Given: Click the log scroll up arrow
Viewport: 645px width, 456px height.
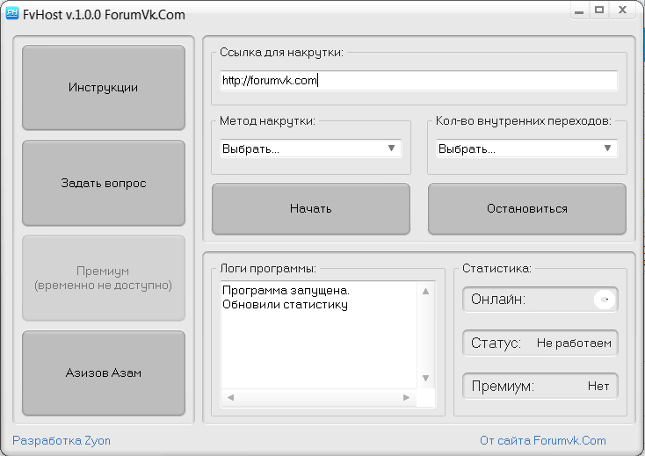Looking at the screenshot, I should pyautogui.click(x=425, y=292).
